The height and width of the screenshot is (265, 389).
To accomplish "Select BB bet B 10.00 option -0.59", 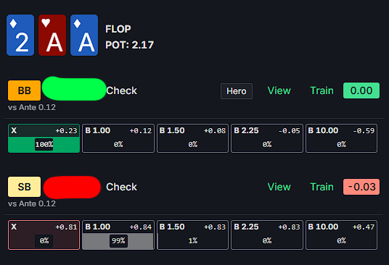I will (x=341, y=138).
